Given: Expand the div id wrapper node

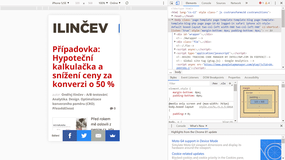Looking at the screenshot, I should click(175, 34).
